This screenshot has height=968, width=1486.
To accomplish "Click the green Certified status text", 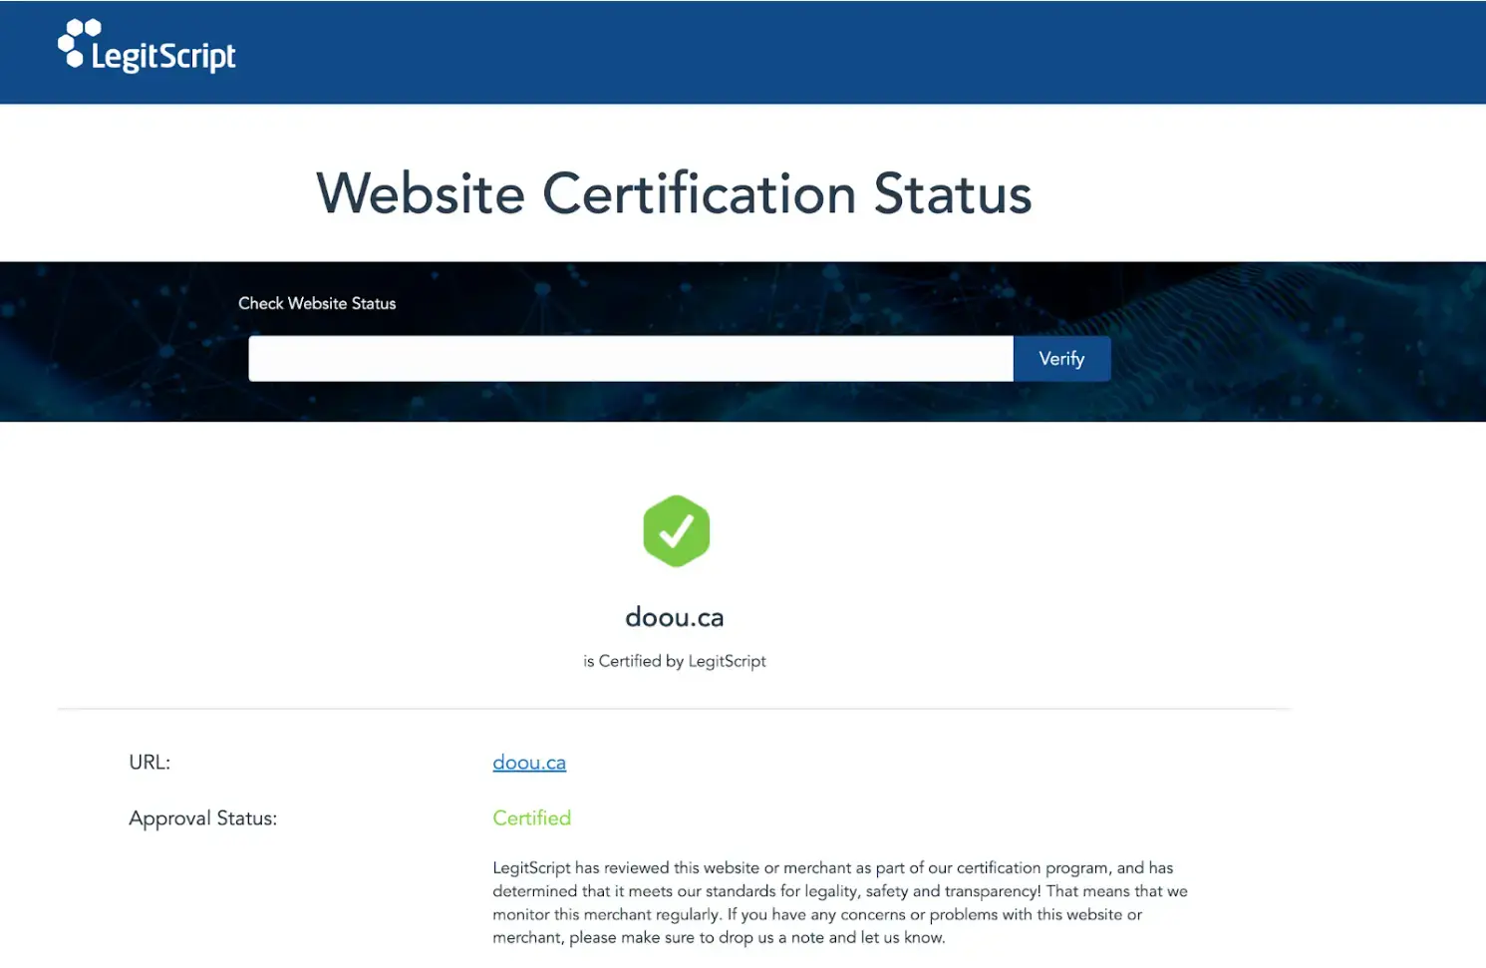I will tap(532, 818).
